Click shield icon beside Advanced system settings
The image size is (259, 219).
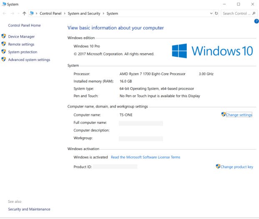click(4, 59)
